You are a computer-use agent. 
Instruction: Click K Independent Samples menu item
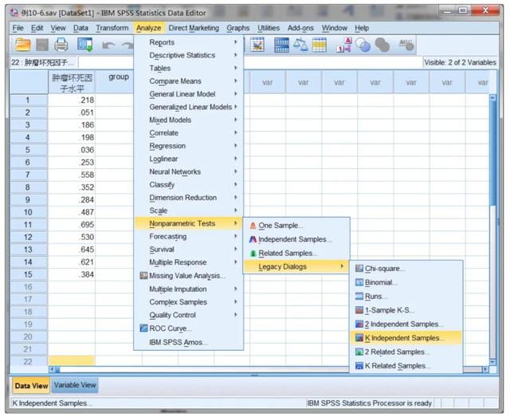pos(406,338)
